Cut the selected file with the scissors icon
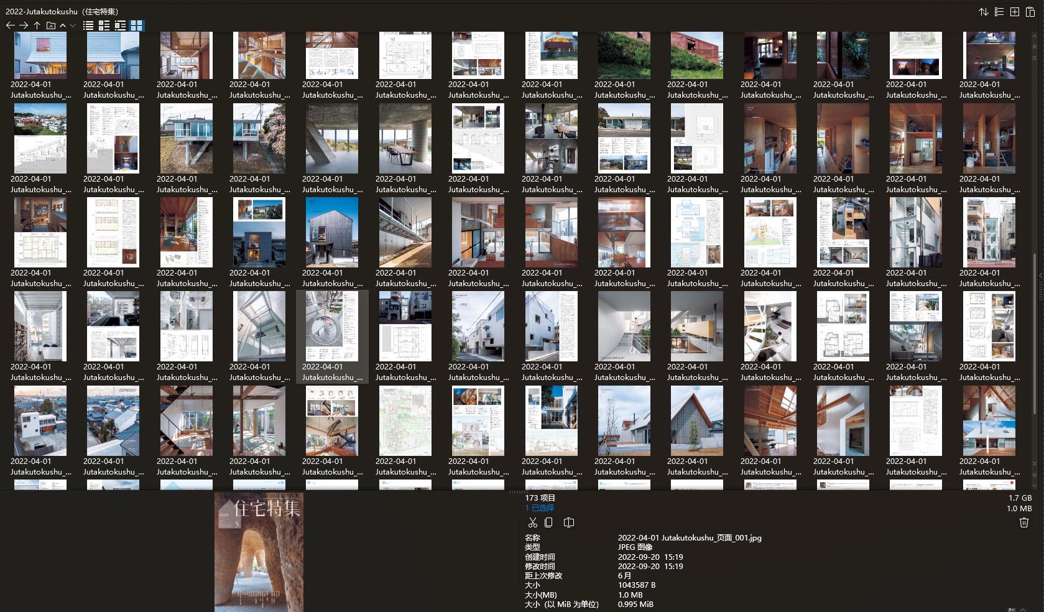This screenshot has width=1044, height=612. click(x=533, y=523)
